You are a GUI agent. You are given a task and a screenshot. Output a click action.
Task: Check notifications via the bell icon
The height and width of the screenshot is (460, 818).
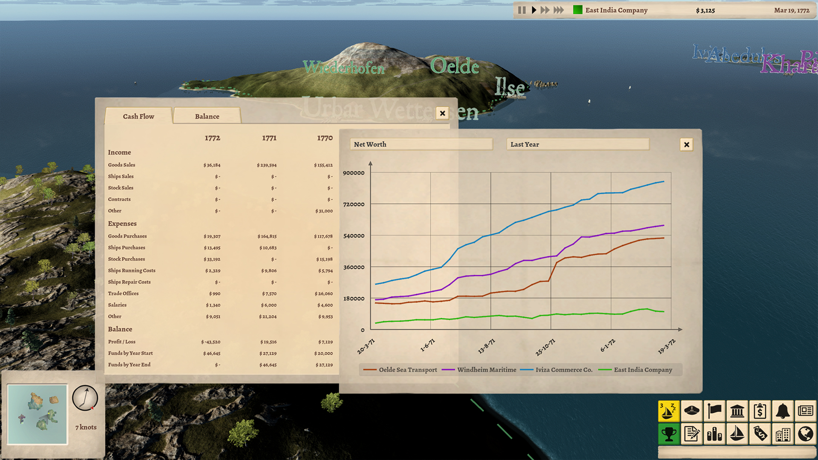point(783,411)
